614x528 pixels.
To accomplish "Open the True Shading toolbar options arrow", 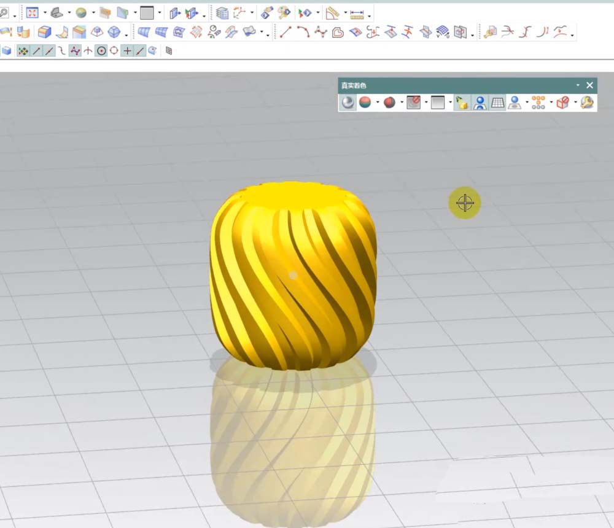I will pyautogui.click(x=578, y=85).
